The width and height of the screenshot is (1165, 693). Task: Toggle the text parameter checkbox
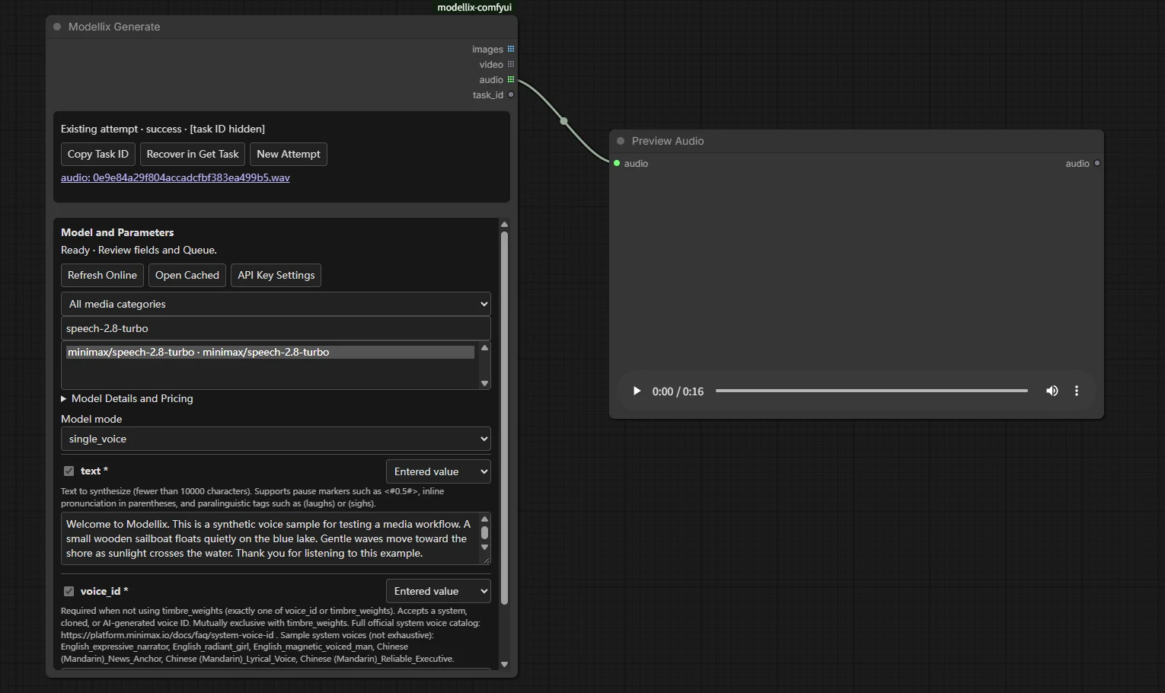point(69,471)
